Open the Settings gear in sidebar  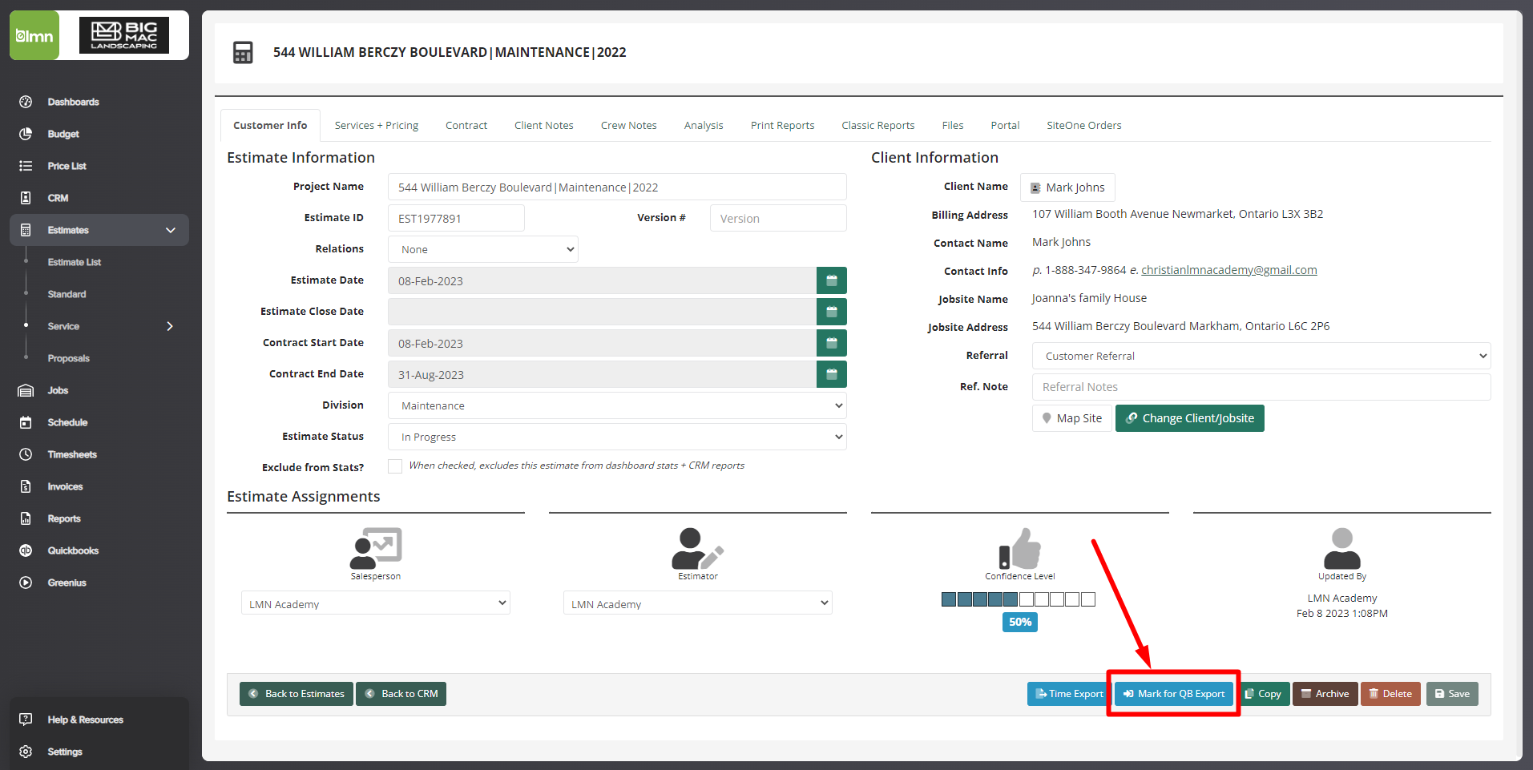pos(26,752)
